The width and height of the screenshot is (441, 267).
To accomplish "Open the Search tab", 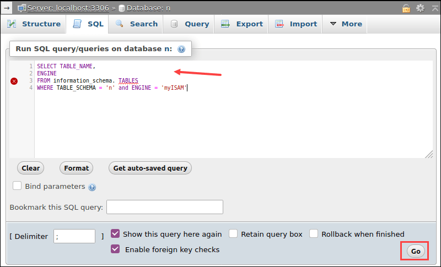I will tap(136, 24).
